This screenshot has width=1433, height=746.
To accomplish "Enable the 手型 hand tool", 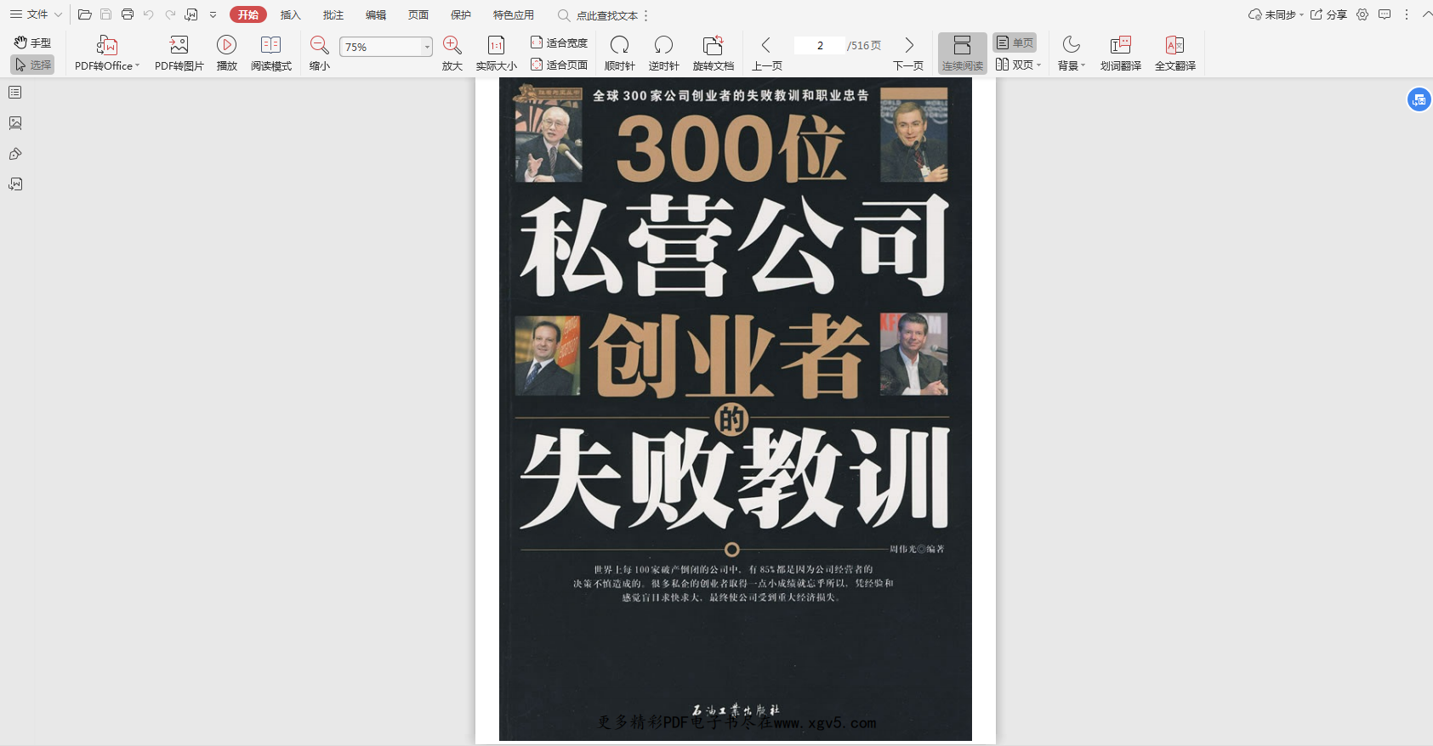I will coord(32,42).
